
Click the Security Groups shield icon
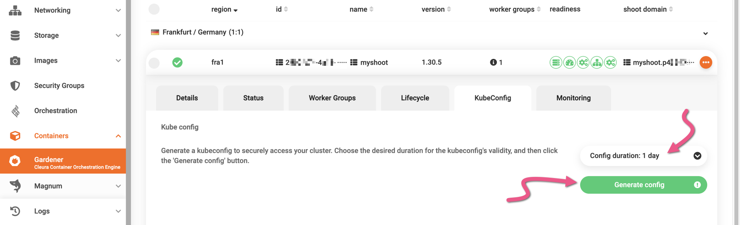coord(15,86)
